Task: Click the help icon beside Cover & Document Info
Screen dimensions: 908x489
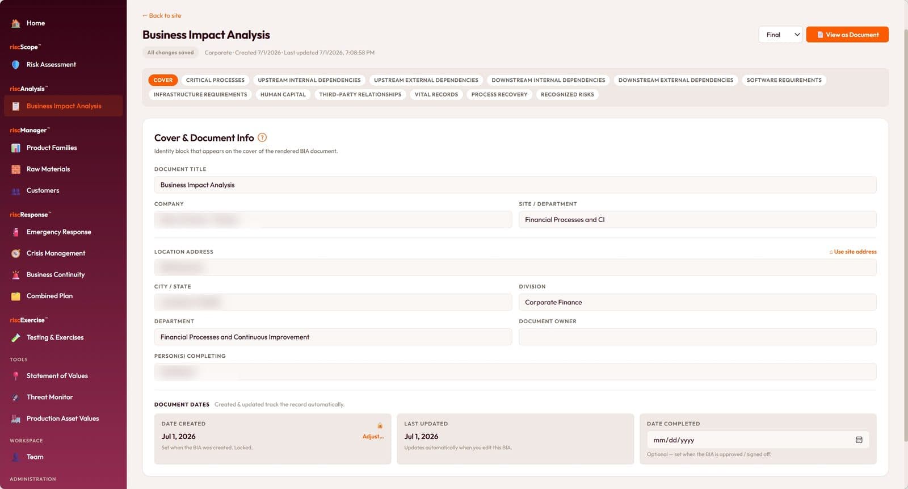Action: coord(262,137)
